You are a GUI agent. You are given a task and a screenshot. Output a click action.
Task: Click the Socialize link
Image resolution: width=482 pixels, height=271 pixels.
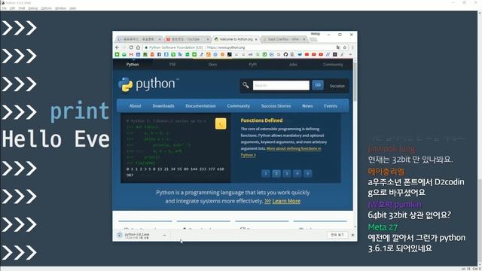pos(337,86)
